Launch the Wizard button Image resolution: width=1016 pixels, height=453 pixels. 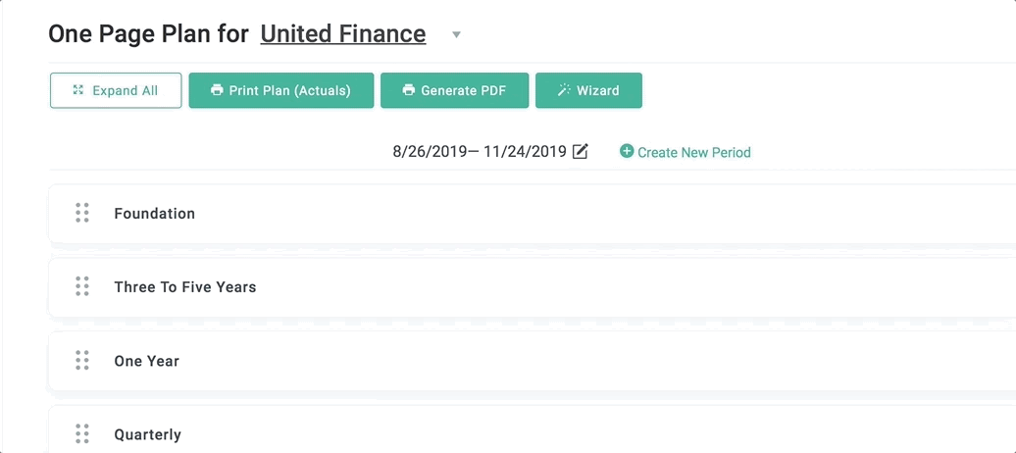(x=588, y=90)
